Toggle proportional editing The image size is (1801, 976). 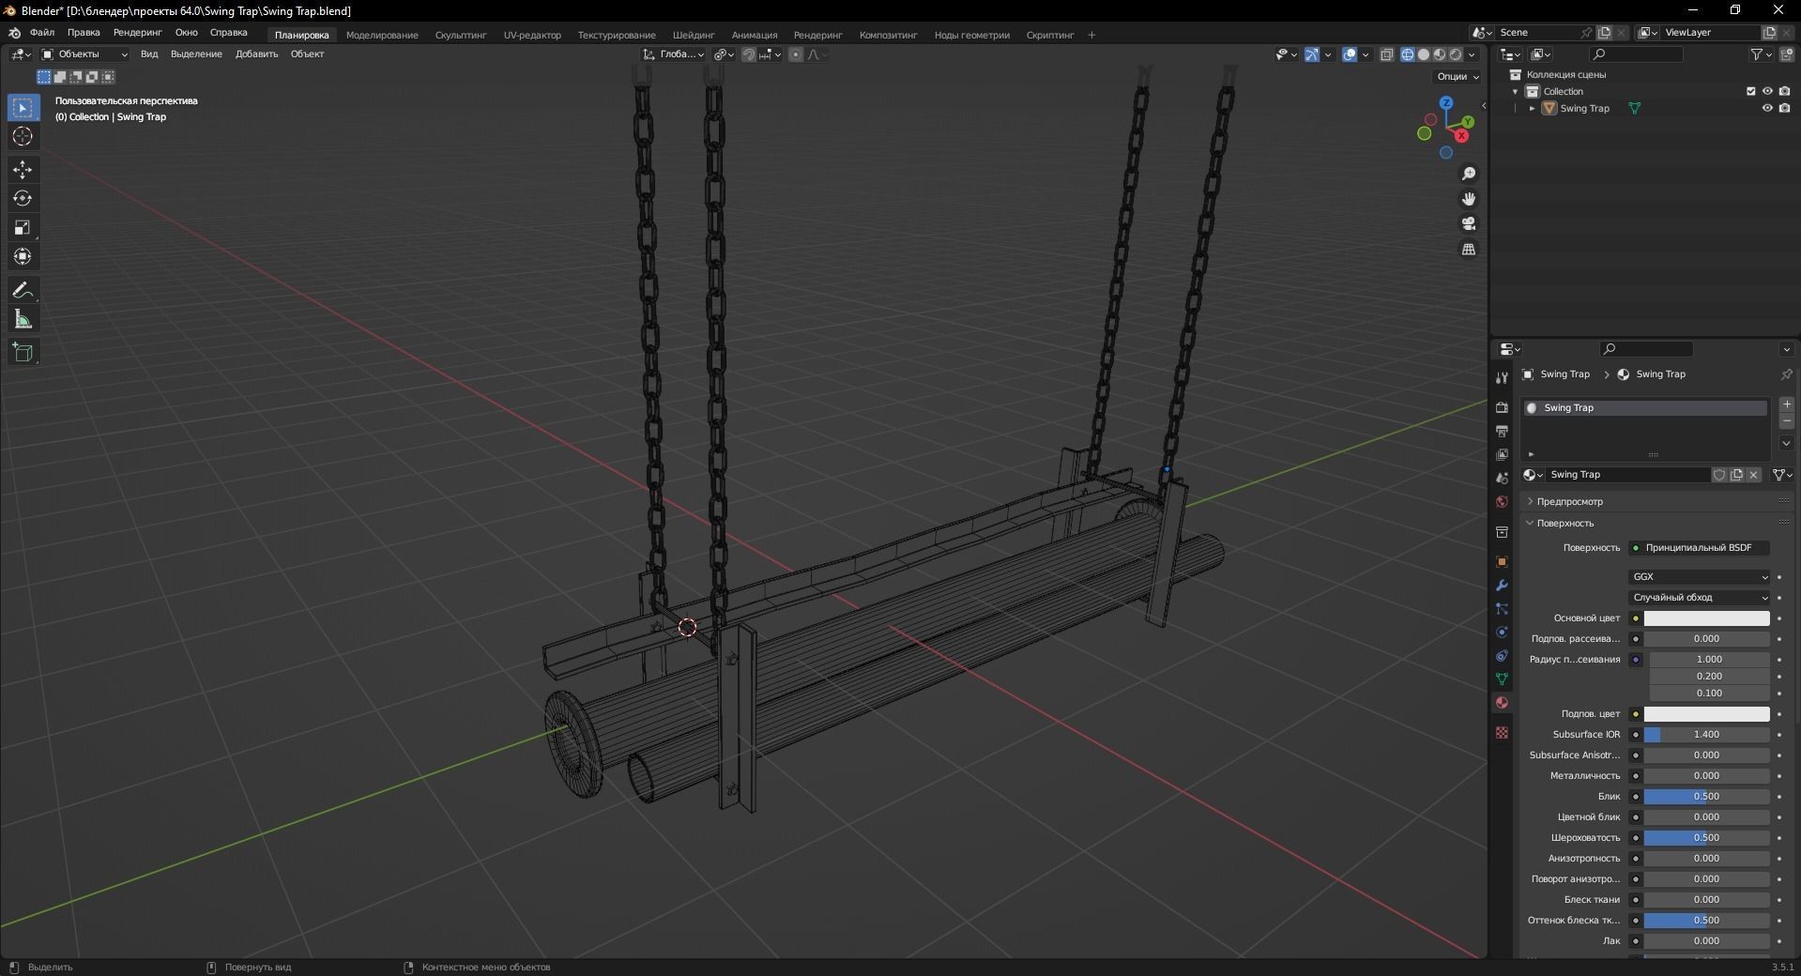796,54
